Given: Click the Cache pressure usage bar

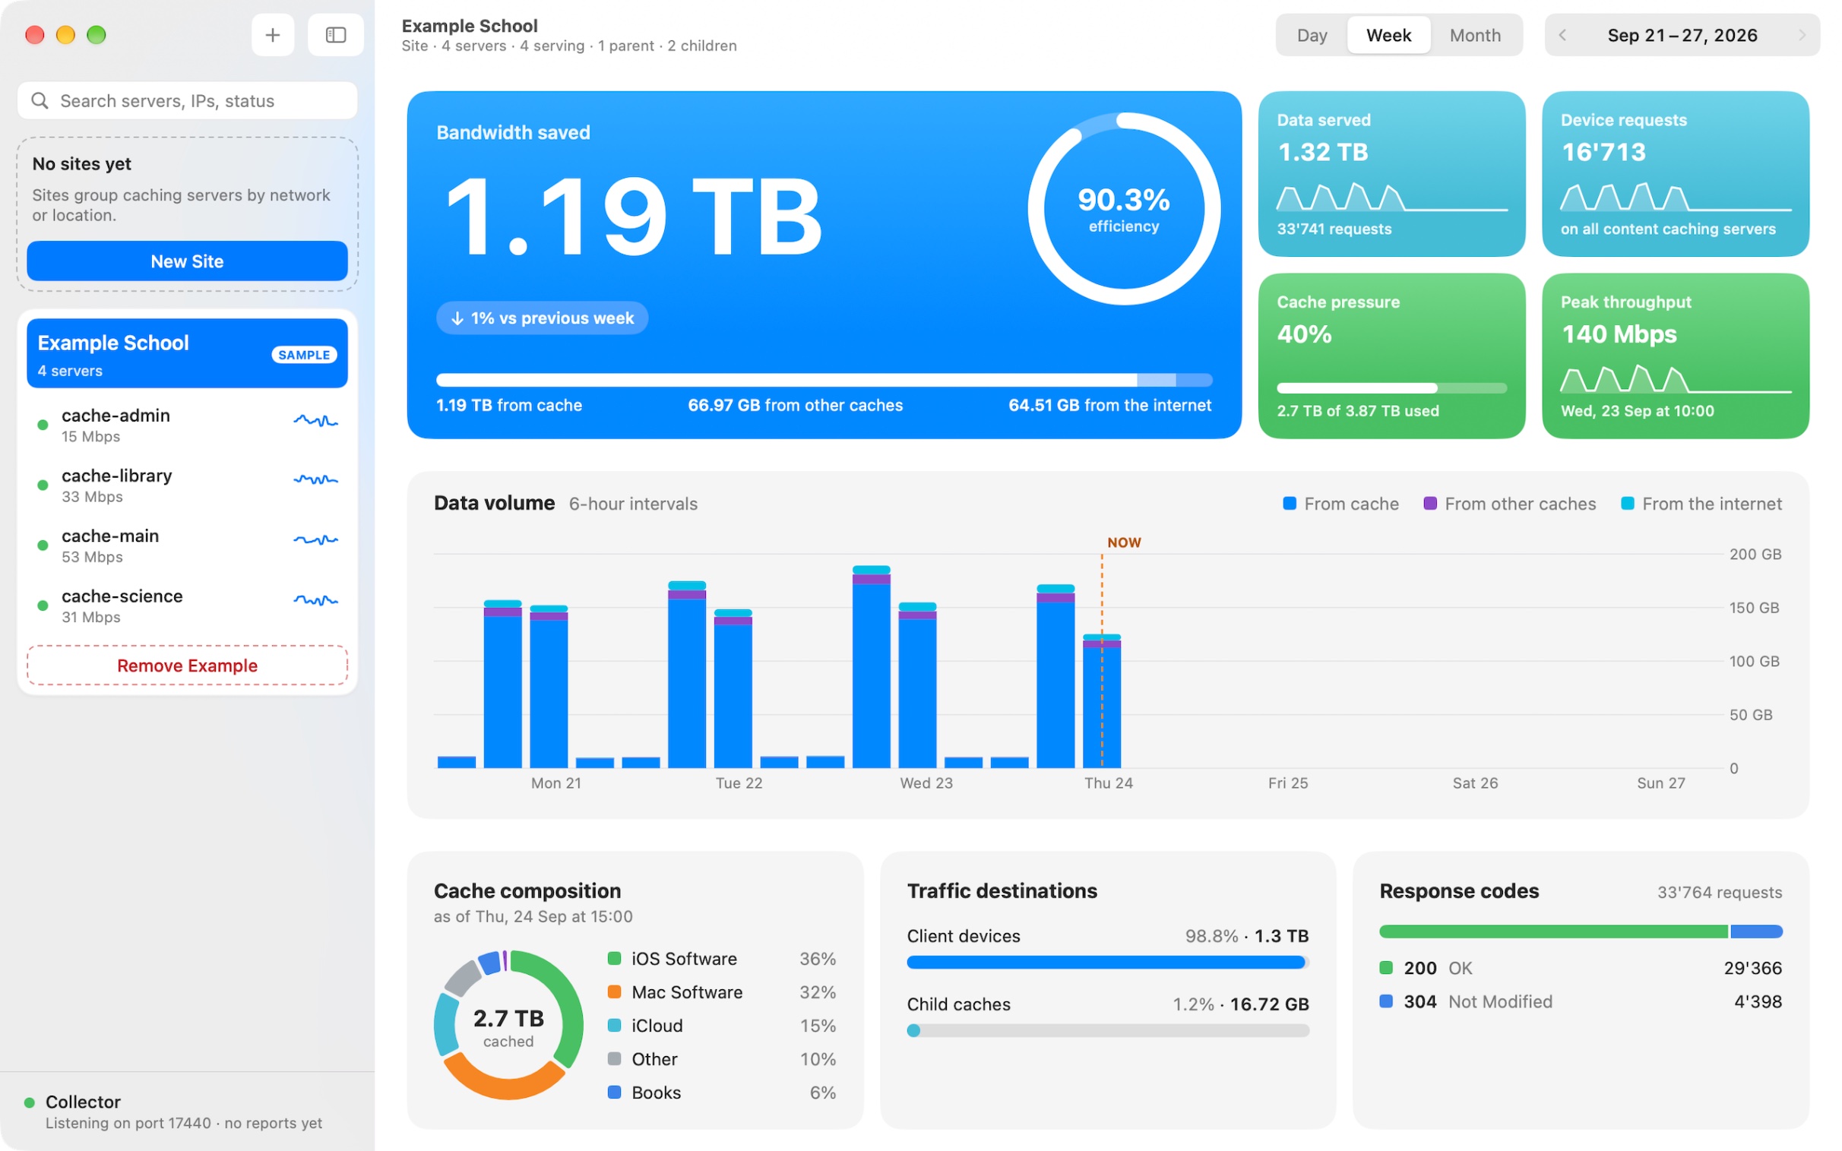Looking at the screenshot, I should coord(1391,388).
